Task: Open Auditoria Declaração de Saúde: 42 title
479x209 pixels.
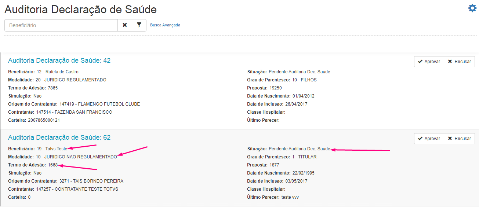Action: [x=59, y=60]
